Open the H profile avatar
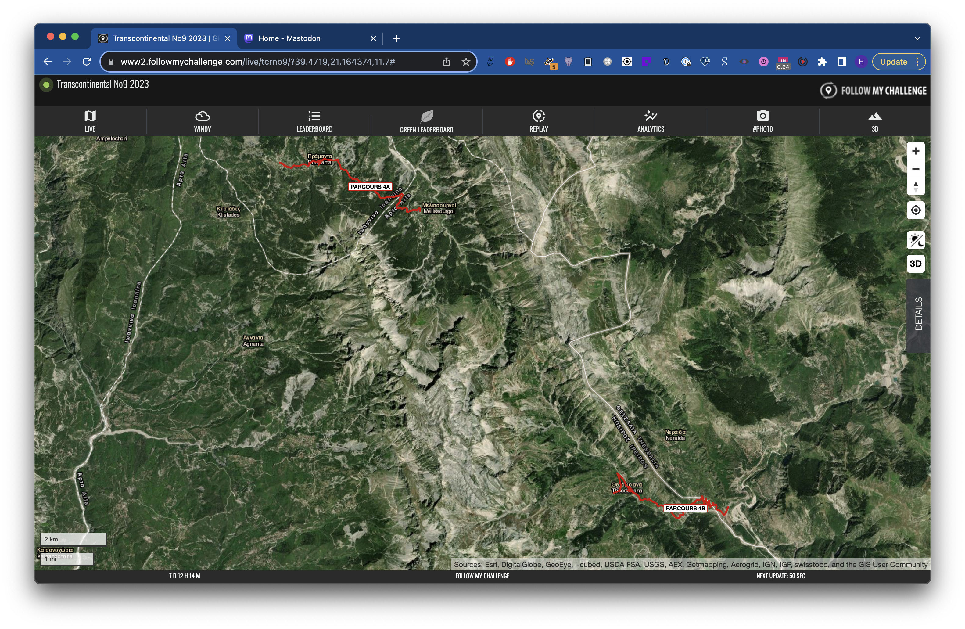The height and width of the screenshot is (629, 965). (x=861, y=62)
